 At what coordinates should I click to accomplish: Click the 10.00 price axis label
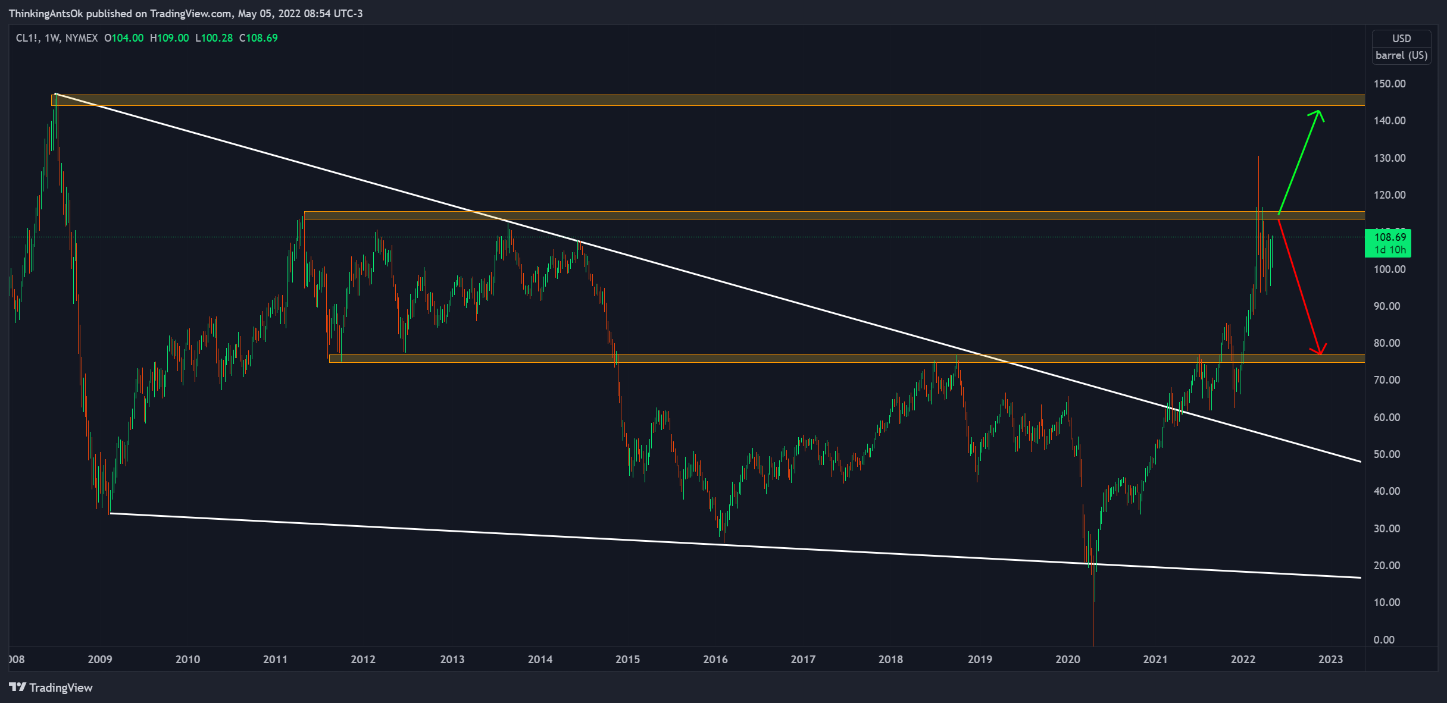click(x=1387, y=602)
